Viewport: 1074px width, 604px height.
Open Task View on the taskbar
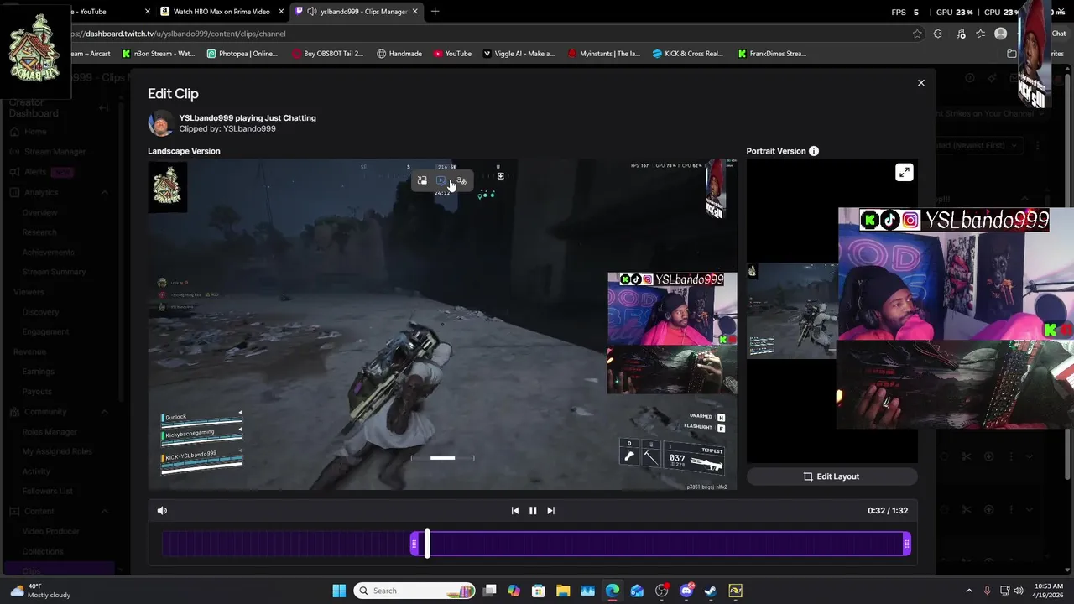[x=490, y=591]
